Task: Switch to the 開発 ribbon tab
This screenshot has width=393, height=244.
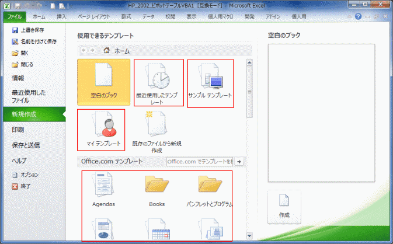Action: pos(249,16)
